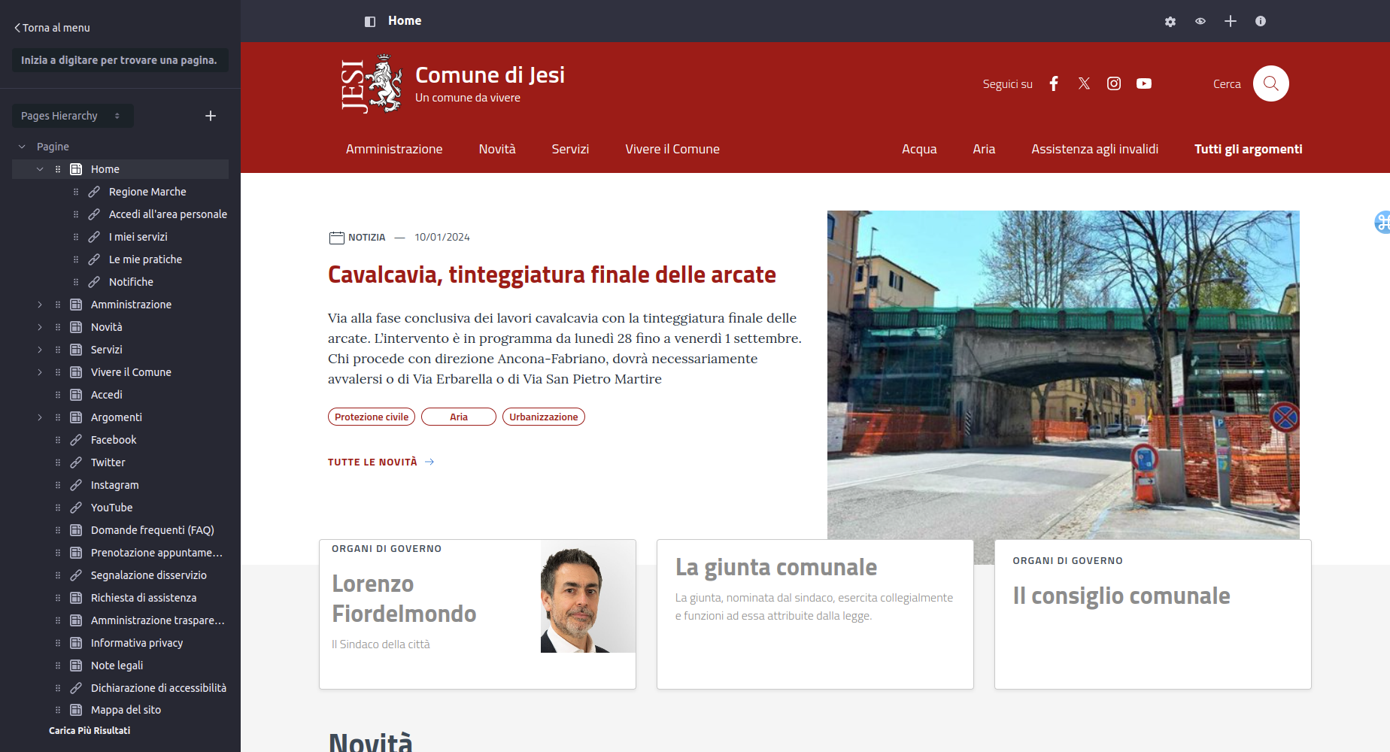Open the Servizi navigation menu item
Screen dimensions: 1390x752
tap(570, 149)
